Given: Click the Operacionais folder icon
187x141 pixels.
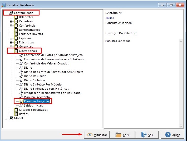Looking at the screenshot, I should [16, 51].
